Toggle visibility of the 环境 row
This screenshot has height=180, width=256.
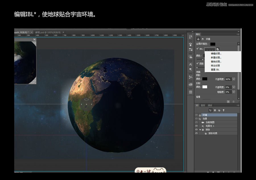pyautogui.click(x=196, y=115)
